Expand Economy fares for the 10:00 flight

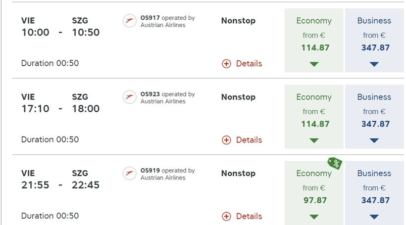click(314, 64)
